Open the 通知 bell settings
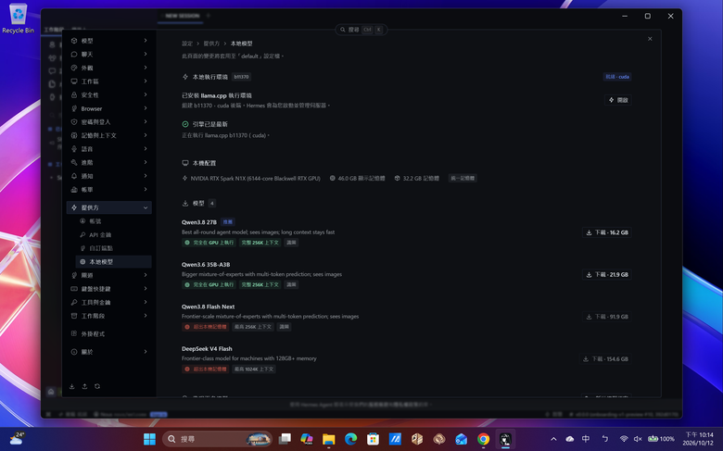The height and width of the screenshot is (451, 723). [x=108, y=176]
